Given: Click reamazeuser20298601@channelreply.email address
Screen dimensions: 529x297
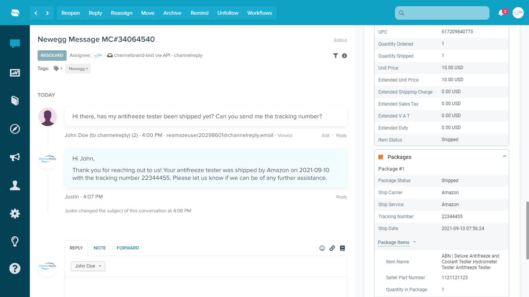Looking at the screenshot, I should click(220, 135).
